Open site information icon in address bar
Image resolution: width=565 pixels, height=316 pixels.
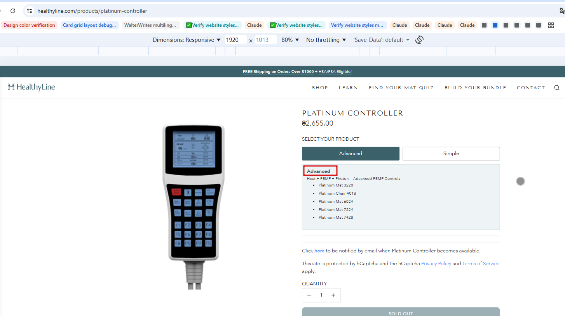point(30,11)
